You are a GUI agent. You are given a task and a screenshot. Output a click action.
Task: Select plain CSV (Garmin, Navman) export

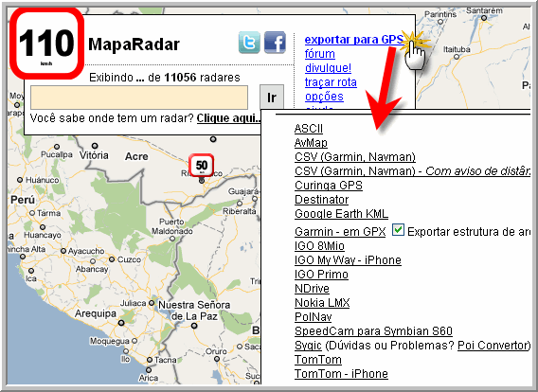pyautogui.click(x=355, y=157)
